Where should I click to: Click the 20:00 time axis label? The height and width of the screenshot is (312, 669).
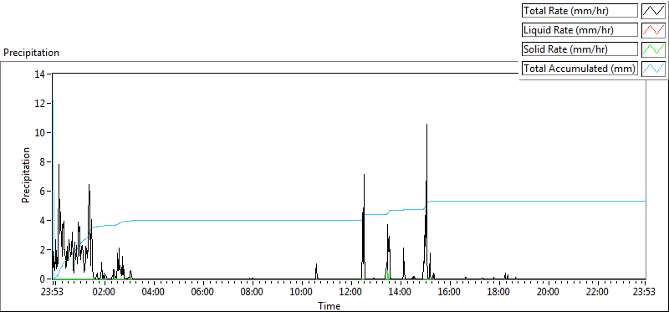click(x=548, y=293)
